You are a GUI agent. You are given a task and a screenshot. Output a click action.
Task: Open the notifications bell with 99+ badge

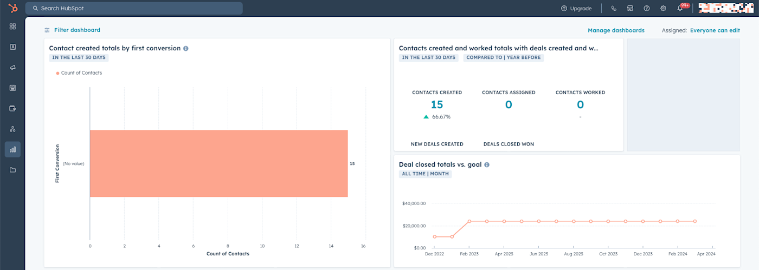point(681,8)
